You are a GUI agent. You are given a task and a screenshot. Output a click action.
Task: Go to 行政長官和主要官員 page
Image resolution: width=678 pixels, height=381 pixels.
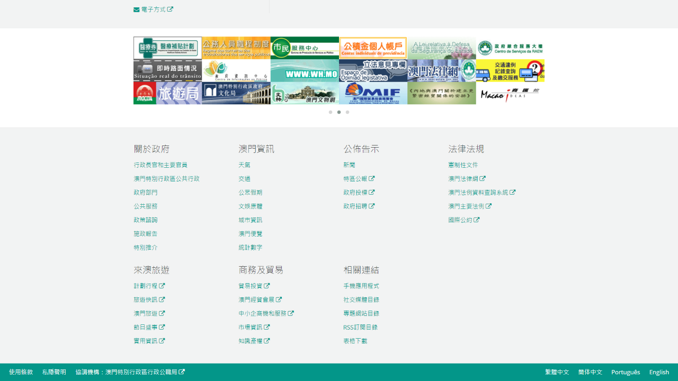[x=160, y=165]
